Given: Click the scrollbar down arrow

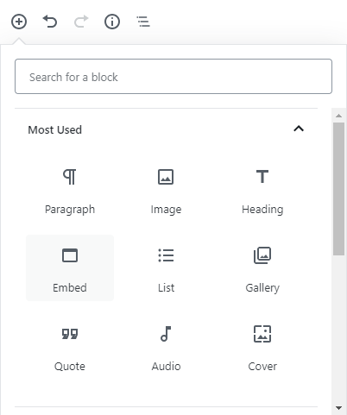Looking at the screenshot, I should [339, 408].
